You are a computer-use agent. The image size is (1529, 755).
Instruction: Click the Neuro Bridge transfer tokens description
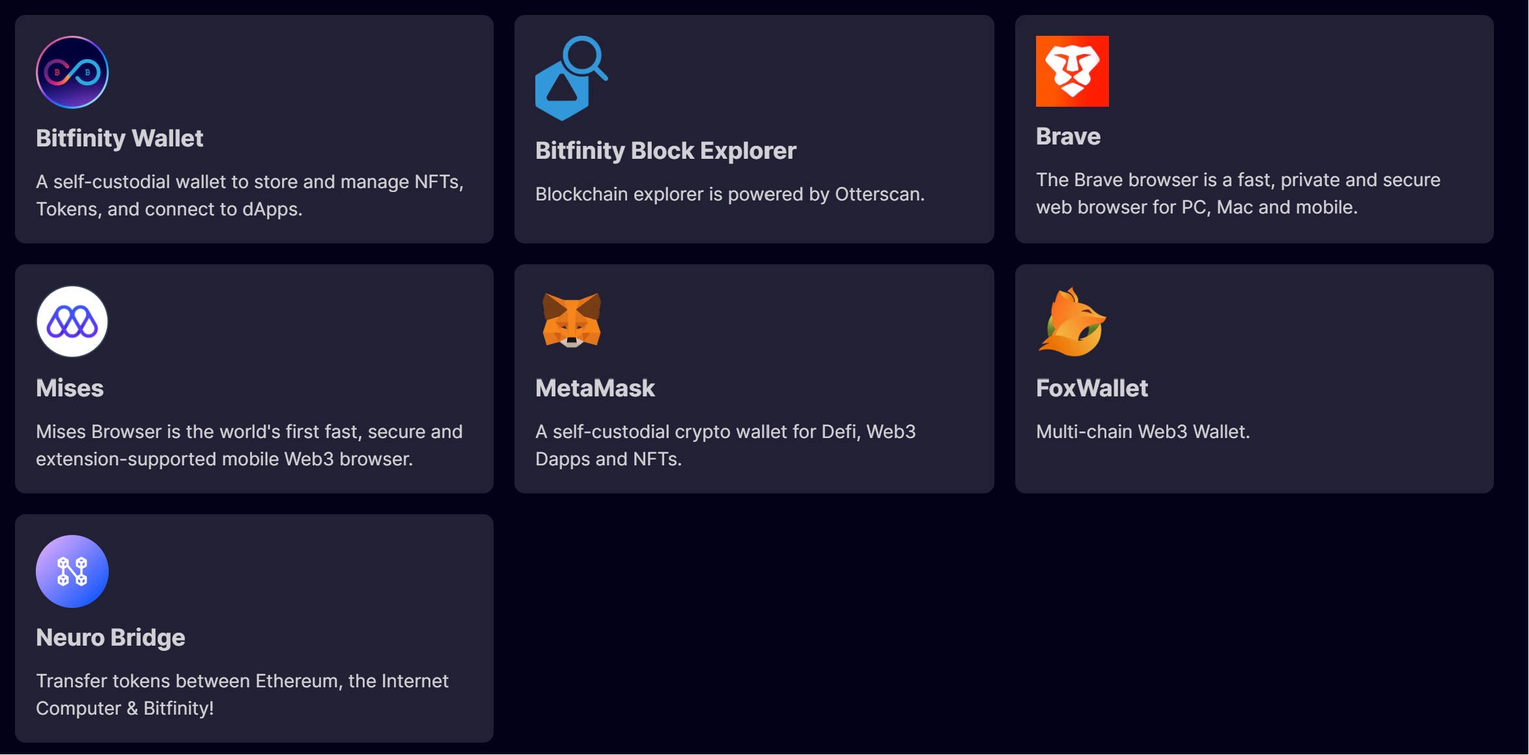click(x=242, y=694)
